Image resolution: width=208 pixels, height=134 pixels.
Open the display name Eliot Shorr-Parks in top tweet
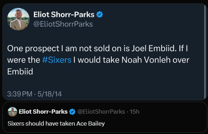[x=64, y=14]
